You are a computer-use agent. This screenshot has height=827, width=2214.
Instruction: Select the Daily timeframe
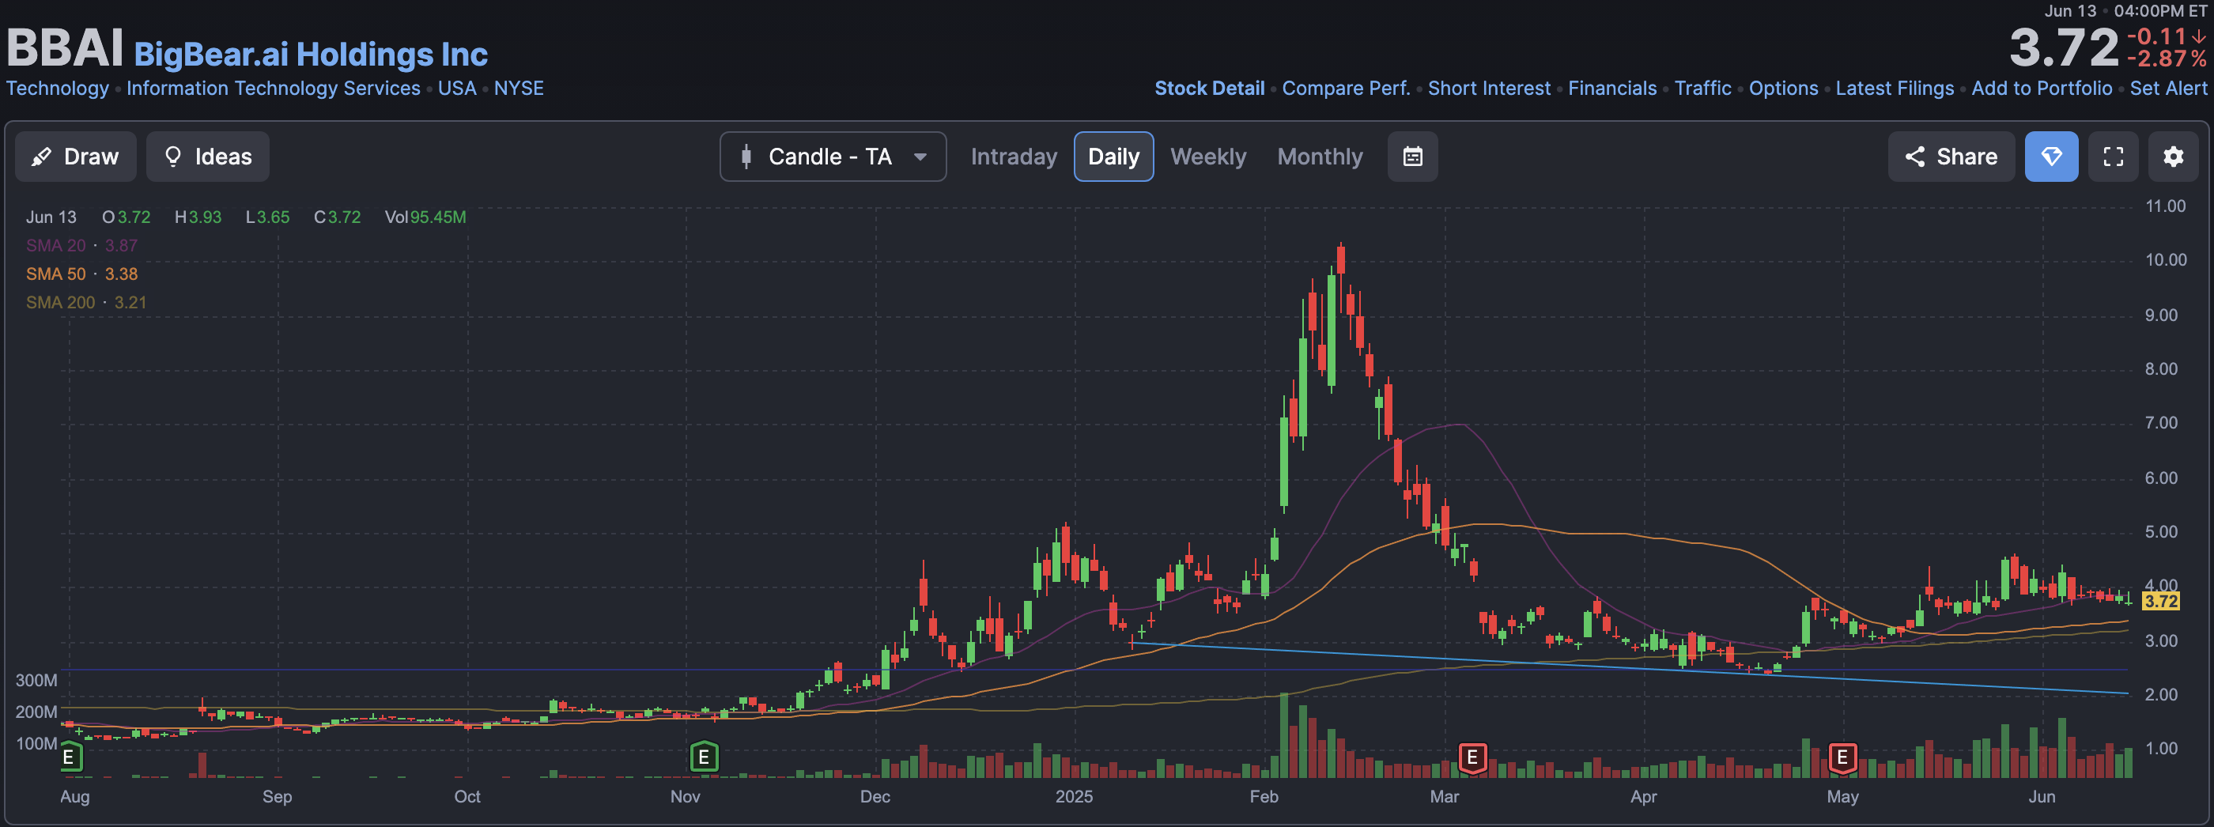(x=1113, y=157)
